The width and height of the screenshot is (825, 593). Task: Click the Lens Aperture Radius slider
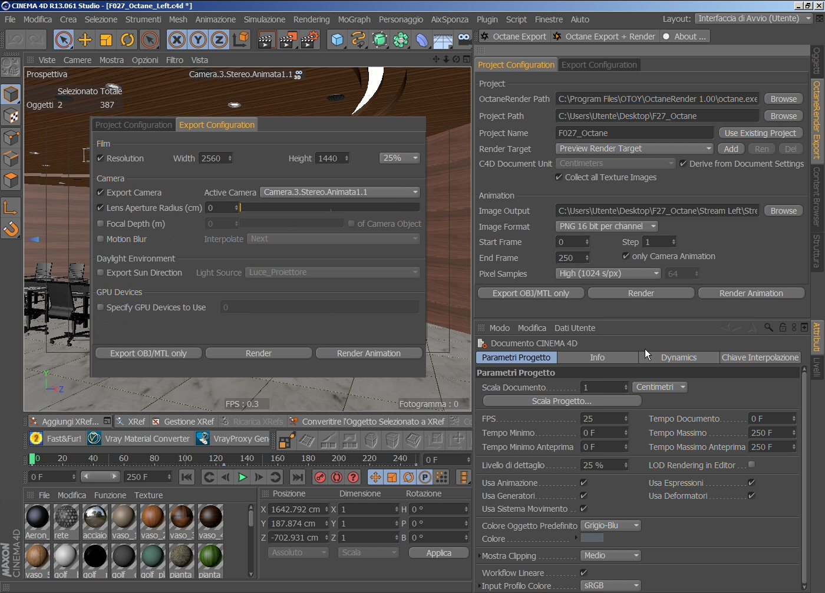[x=330, y=208]
